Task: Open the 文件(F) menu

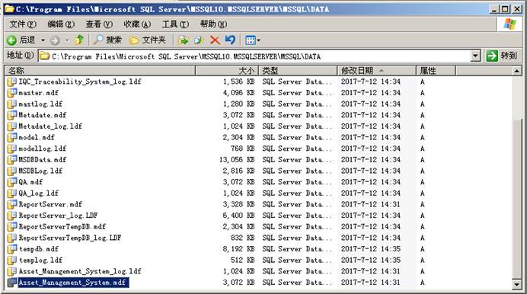Action: (23, 24)
